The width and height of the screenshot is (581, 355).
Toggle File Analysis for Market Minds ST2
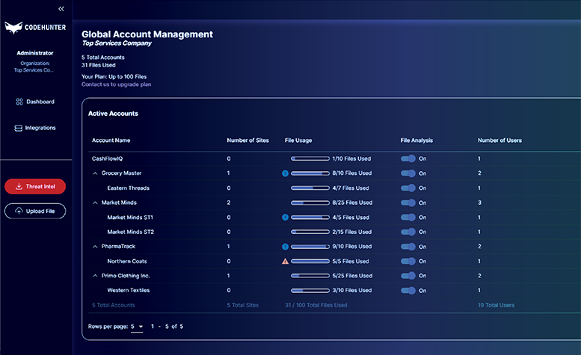tap(408, 232)
